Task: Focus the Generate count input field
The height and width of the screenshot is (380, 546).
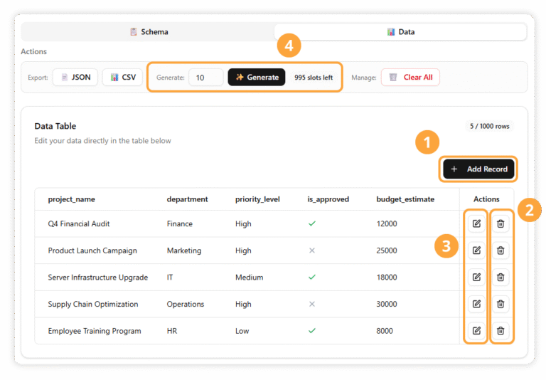Action: (205, 77)
